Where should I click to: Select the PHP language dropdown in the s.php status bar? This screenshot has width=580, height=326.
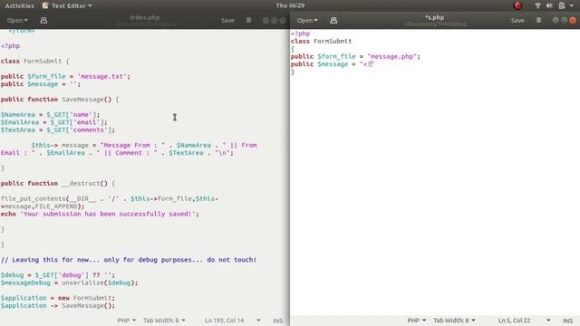pyautogui.click(x=417, y=321)
